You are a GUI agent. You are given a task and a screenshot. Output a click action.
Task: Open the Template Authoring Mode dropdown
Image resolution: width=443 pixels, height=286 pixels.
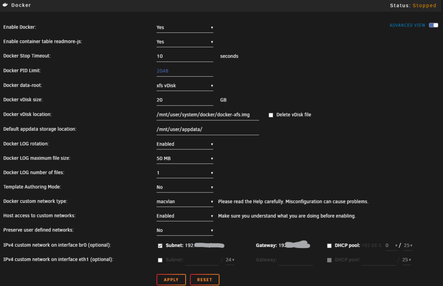(185, 188)
